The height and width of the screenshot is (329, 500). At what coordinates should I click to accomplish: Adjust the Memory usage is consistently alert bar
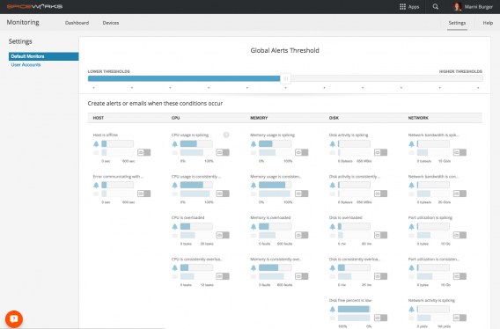click(275, 185)
